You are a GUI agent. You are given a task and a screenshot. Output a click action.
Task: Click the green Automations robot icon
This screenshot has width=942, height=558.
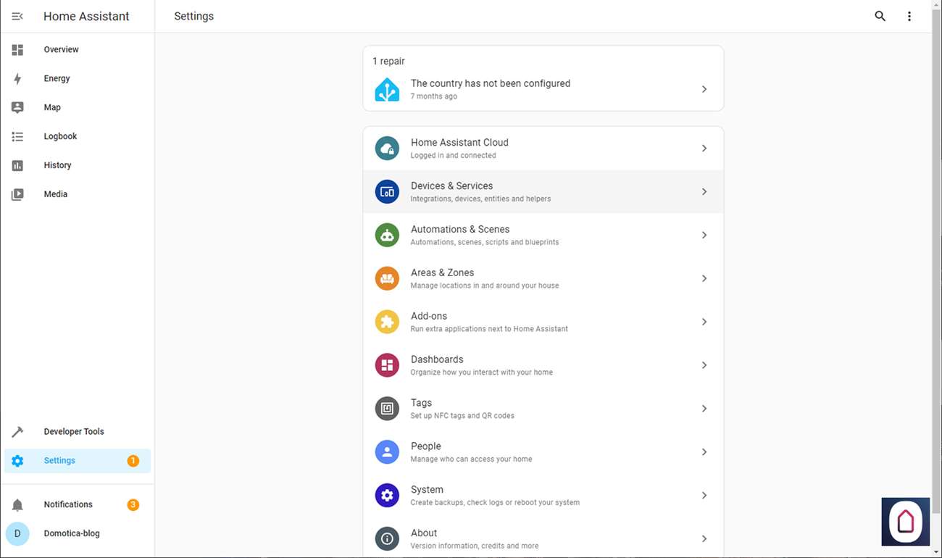(387, 236)
